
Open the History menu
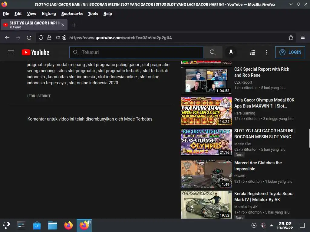click(49, 14)
